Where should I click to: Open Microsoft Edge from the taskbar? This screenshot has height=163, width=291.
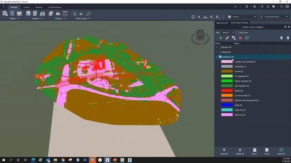click(x=33, y=160)
